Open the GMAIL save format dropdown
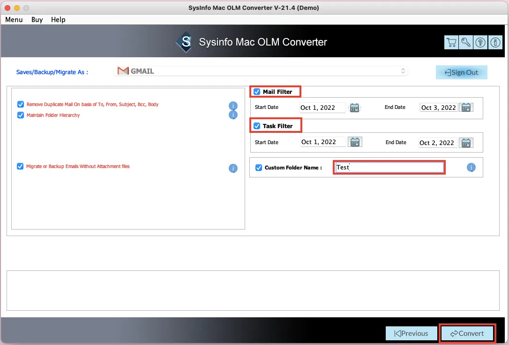 click(x=261, y=71)
